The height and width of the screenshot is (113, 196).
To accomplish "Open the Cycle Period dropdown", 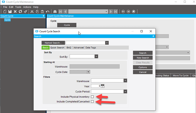I will point(125,91).
